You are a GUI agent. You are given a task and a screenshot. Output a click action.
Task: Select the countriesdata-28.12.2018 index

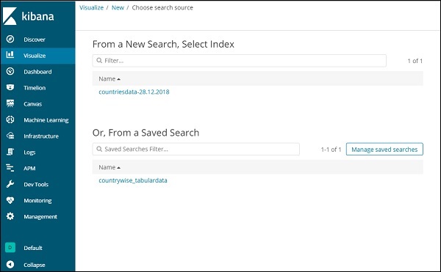pos(134,92)
